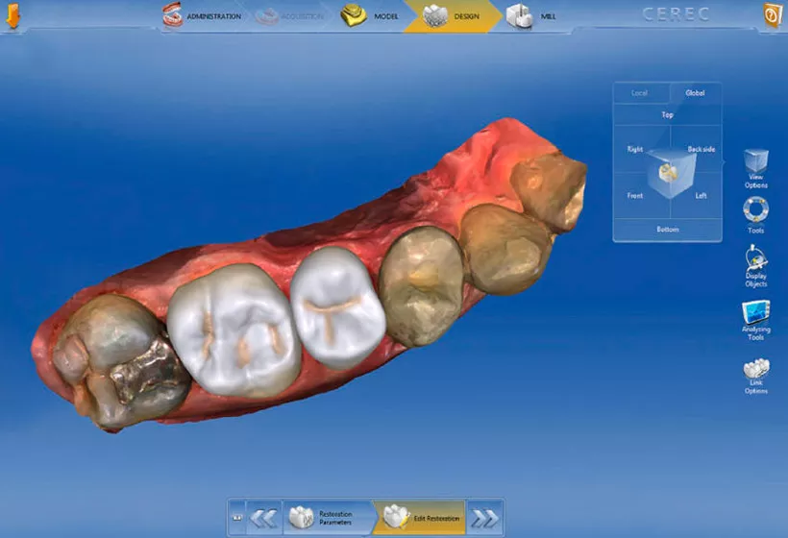
Task: Go to the Administration phase
Action: (204, 16)
